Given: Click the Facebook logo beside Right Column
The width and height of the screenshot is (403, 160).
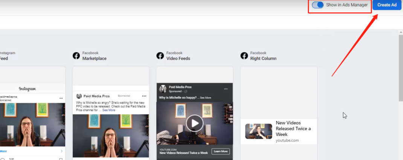Looking at the screenshot, I should coord(244,56).
